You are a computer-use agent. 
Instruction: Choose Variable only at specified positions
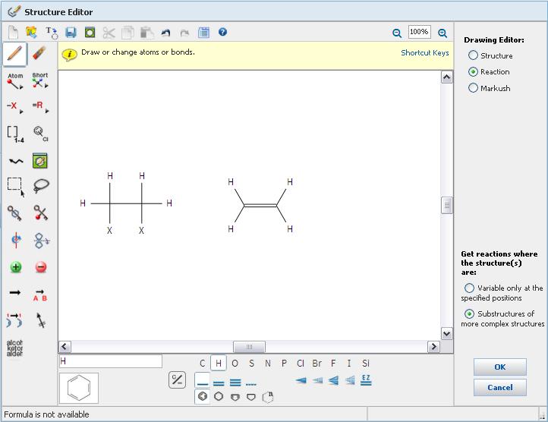[469, 288]
